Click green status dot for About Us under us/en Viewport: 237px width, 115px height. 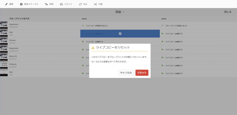(x=162, y=57)
